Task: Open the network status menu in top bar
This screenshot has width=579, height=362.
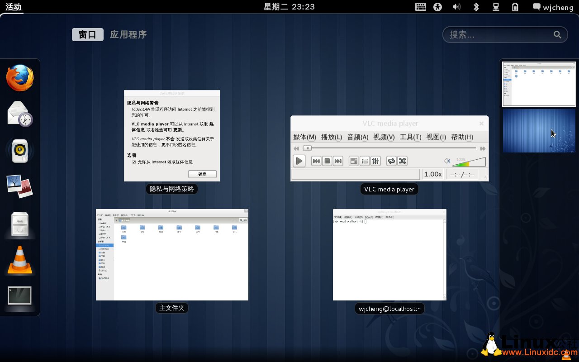Action: click(x=496, y=7)
